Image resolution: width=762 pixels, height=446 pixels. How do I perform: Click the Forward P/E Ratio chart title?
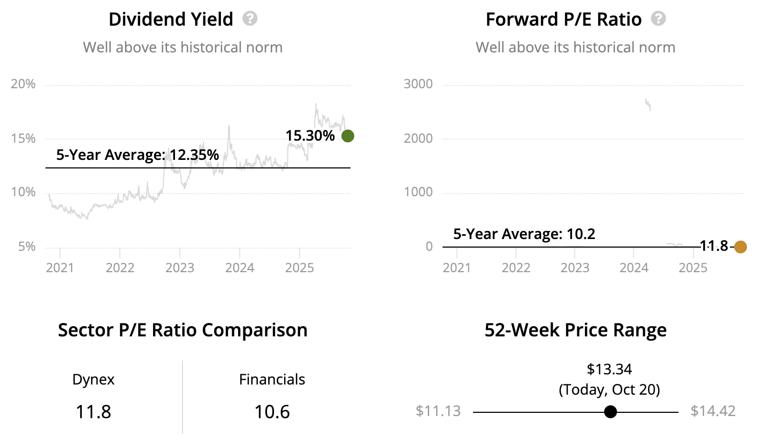point(563,20)
